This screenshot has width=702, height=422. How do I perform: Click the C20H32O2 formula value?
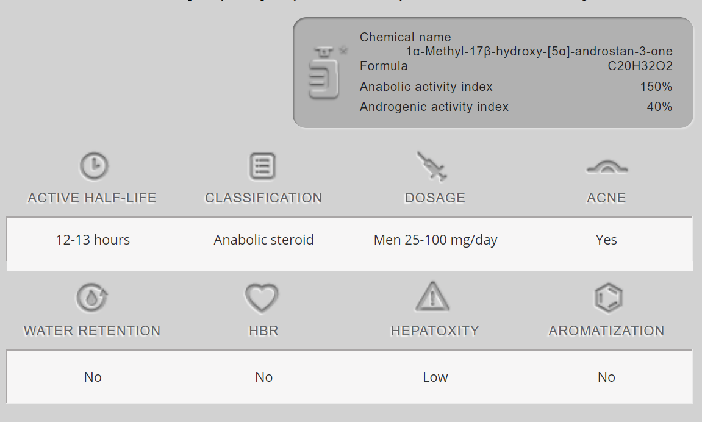click(x=640, y=66)
